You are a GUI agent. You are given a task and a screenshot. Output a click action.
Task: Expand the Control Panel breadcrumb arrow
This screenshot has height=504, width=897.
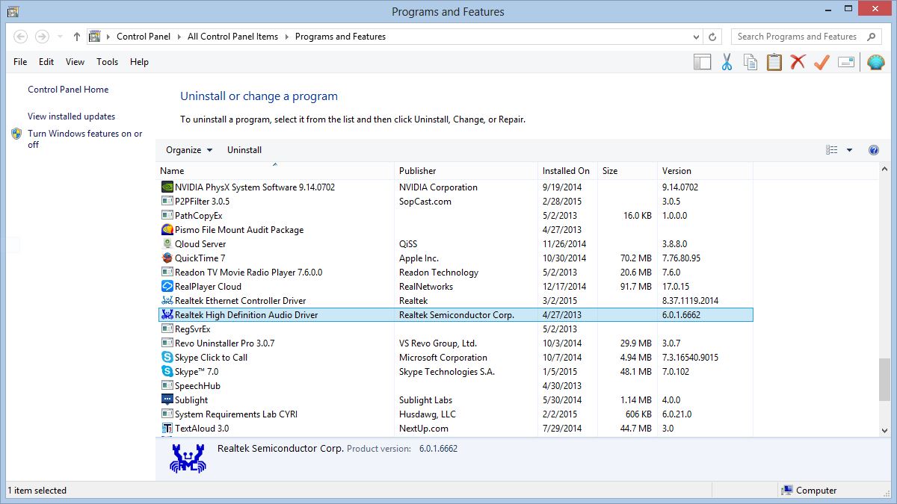179,37
